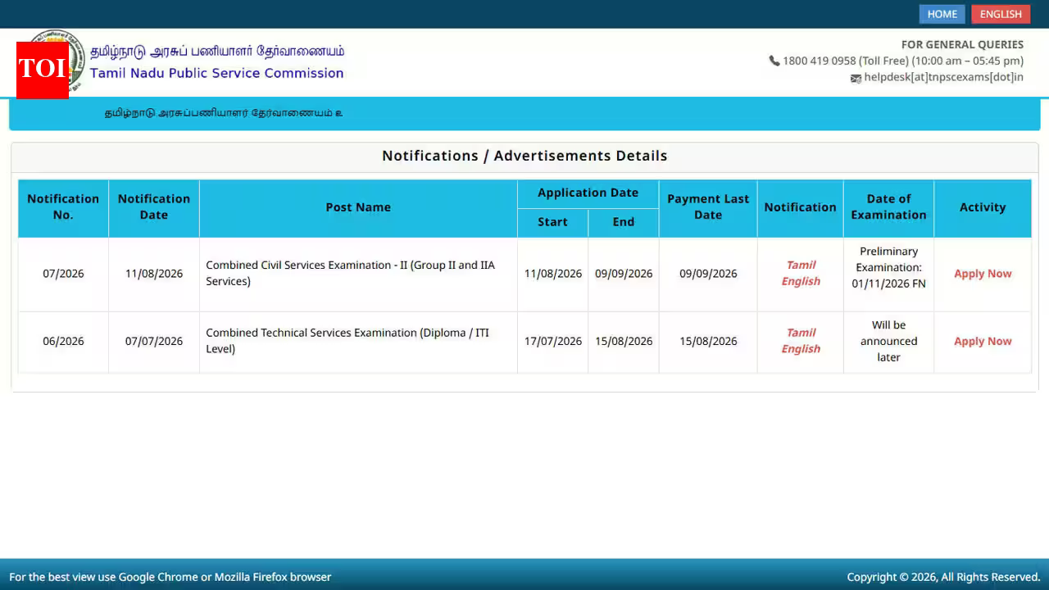
Task: Click the Copyright 2026 footer text
Action: (943, 577)
